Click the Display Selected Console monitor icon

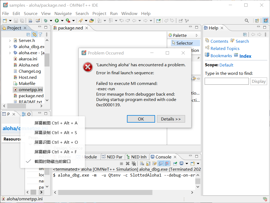(181, 163)
